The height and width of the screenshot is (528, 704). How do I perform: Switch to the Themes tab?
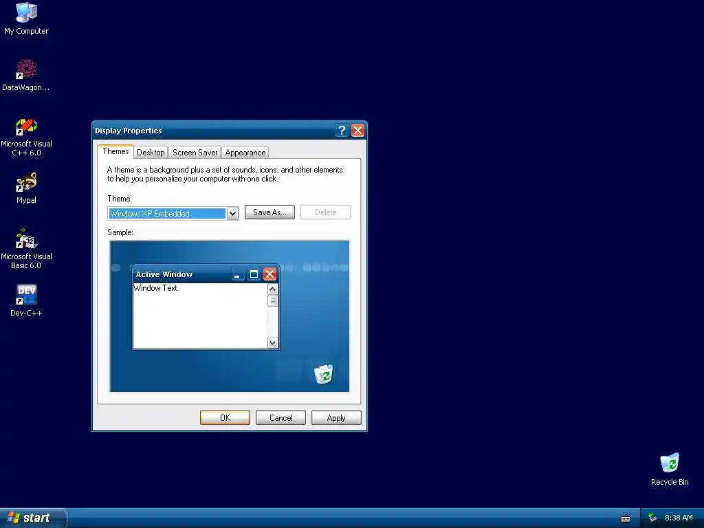[115, 151]
